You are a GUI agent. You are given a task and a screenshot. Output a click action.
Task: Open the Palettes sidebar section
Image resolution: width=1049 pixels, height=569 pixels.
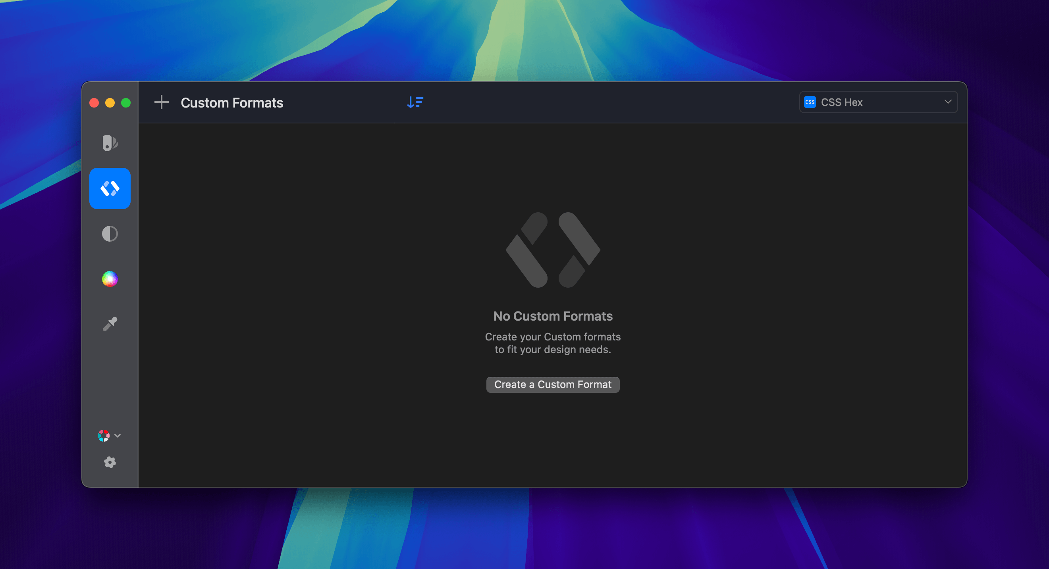point(110,143)
